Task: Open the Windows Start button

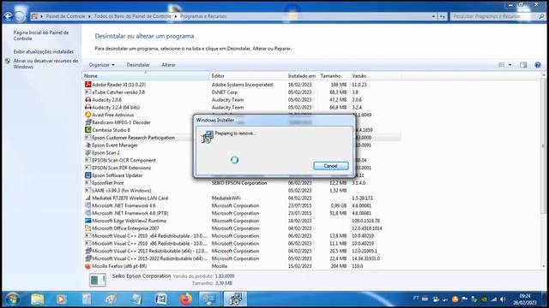Action: [x=13, y=299]
